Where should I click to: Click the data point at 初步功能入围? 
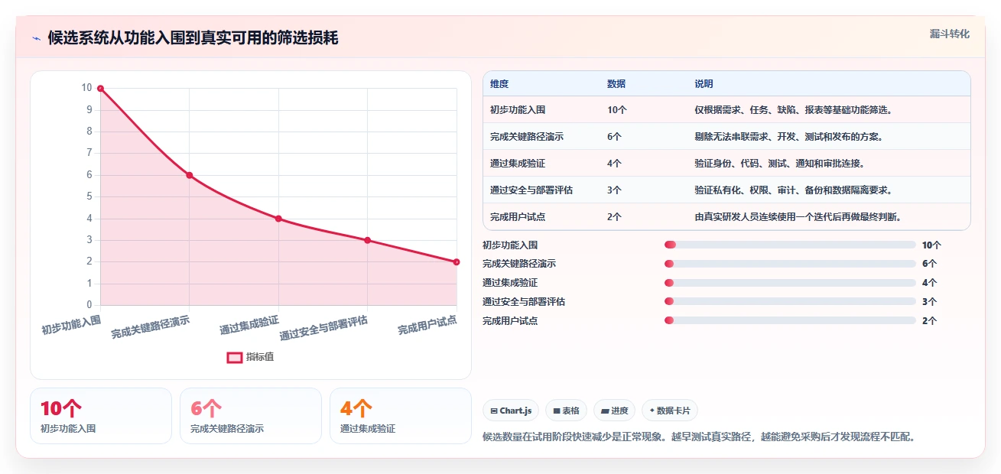click(x=100, y=89)
